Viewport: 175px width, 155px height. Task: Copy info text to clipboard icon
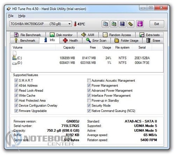105,24
